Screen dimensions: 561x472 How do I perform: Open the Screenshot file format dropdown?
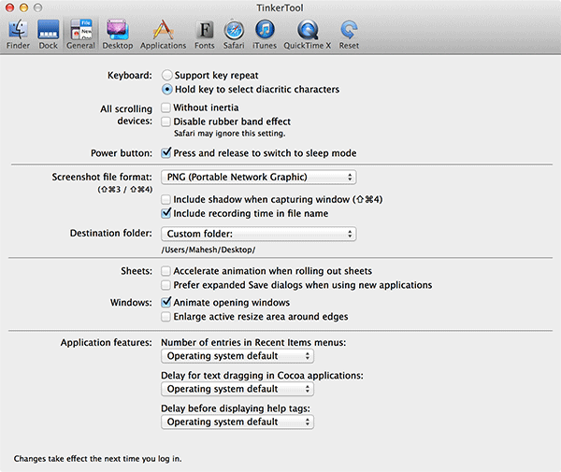[258, 177]
